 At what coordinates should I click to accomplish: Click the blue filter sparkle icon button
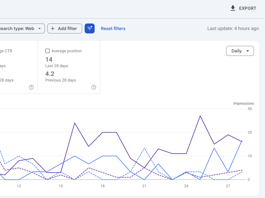tap(90, 29)
